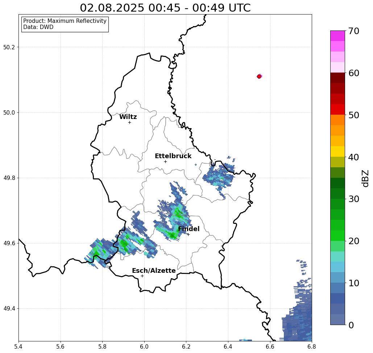Viewport: 373px width, 353px height.
Task: Click the colorbar tick label 10
Action: pyautogui.click(x=354, y=283)
